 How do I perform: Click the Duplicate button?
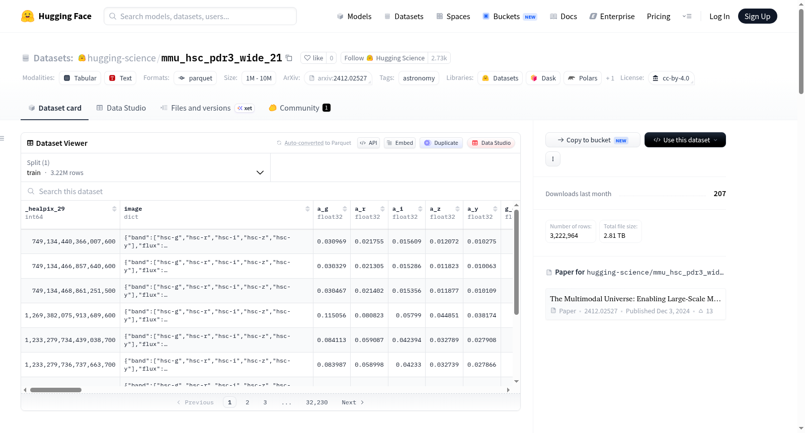pyautogui.click(x=441, y=143)
